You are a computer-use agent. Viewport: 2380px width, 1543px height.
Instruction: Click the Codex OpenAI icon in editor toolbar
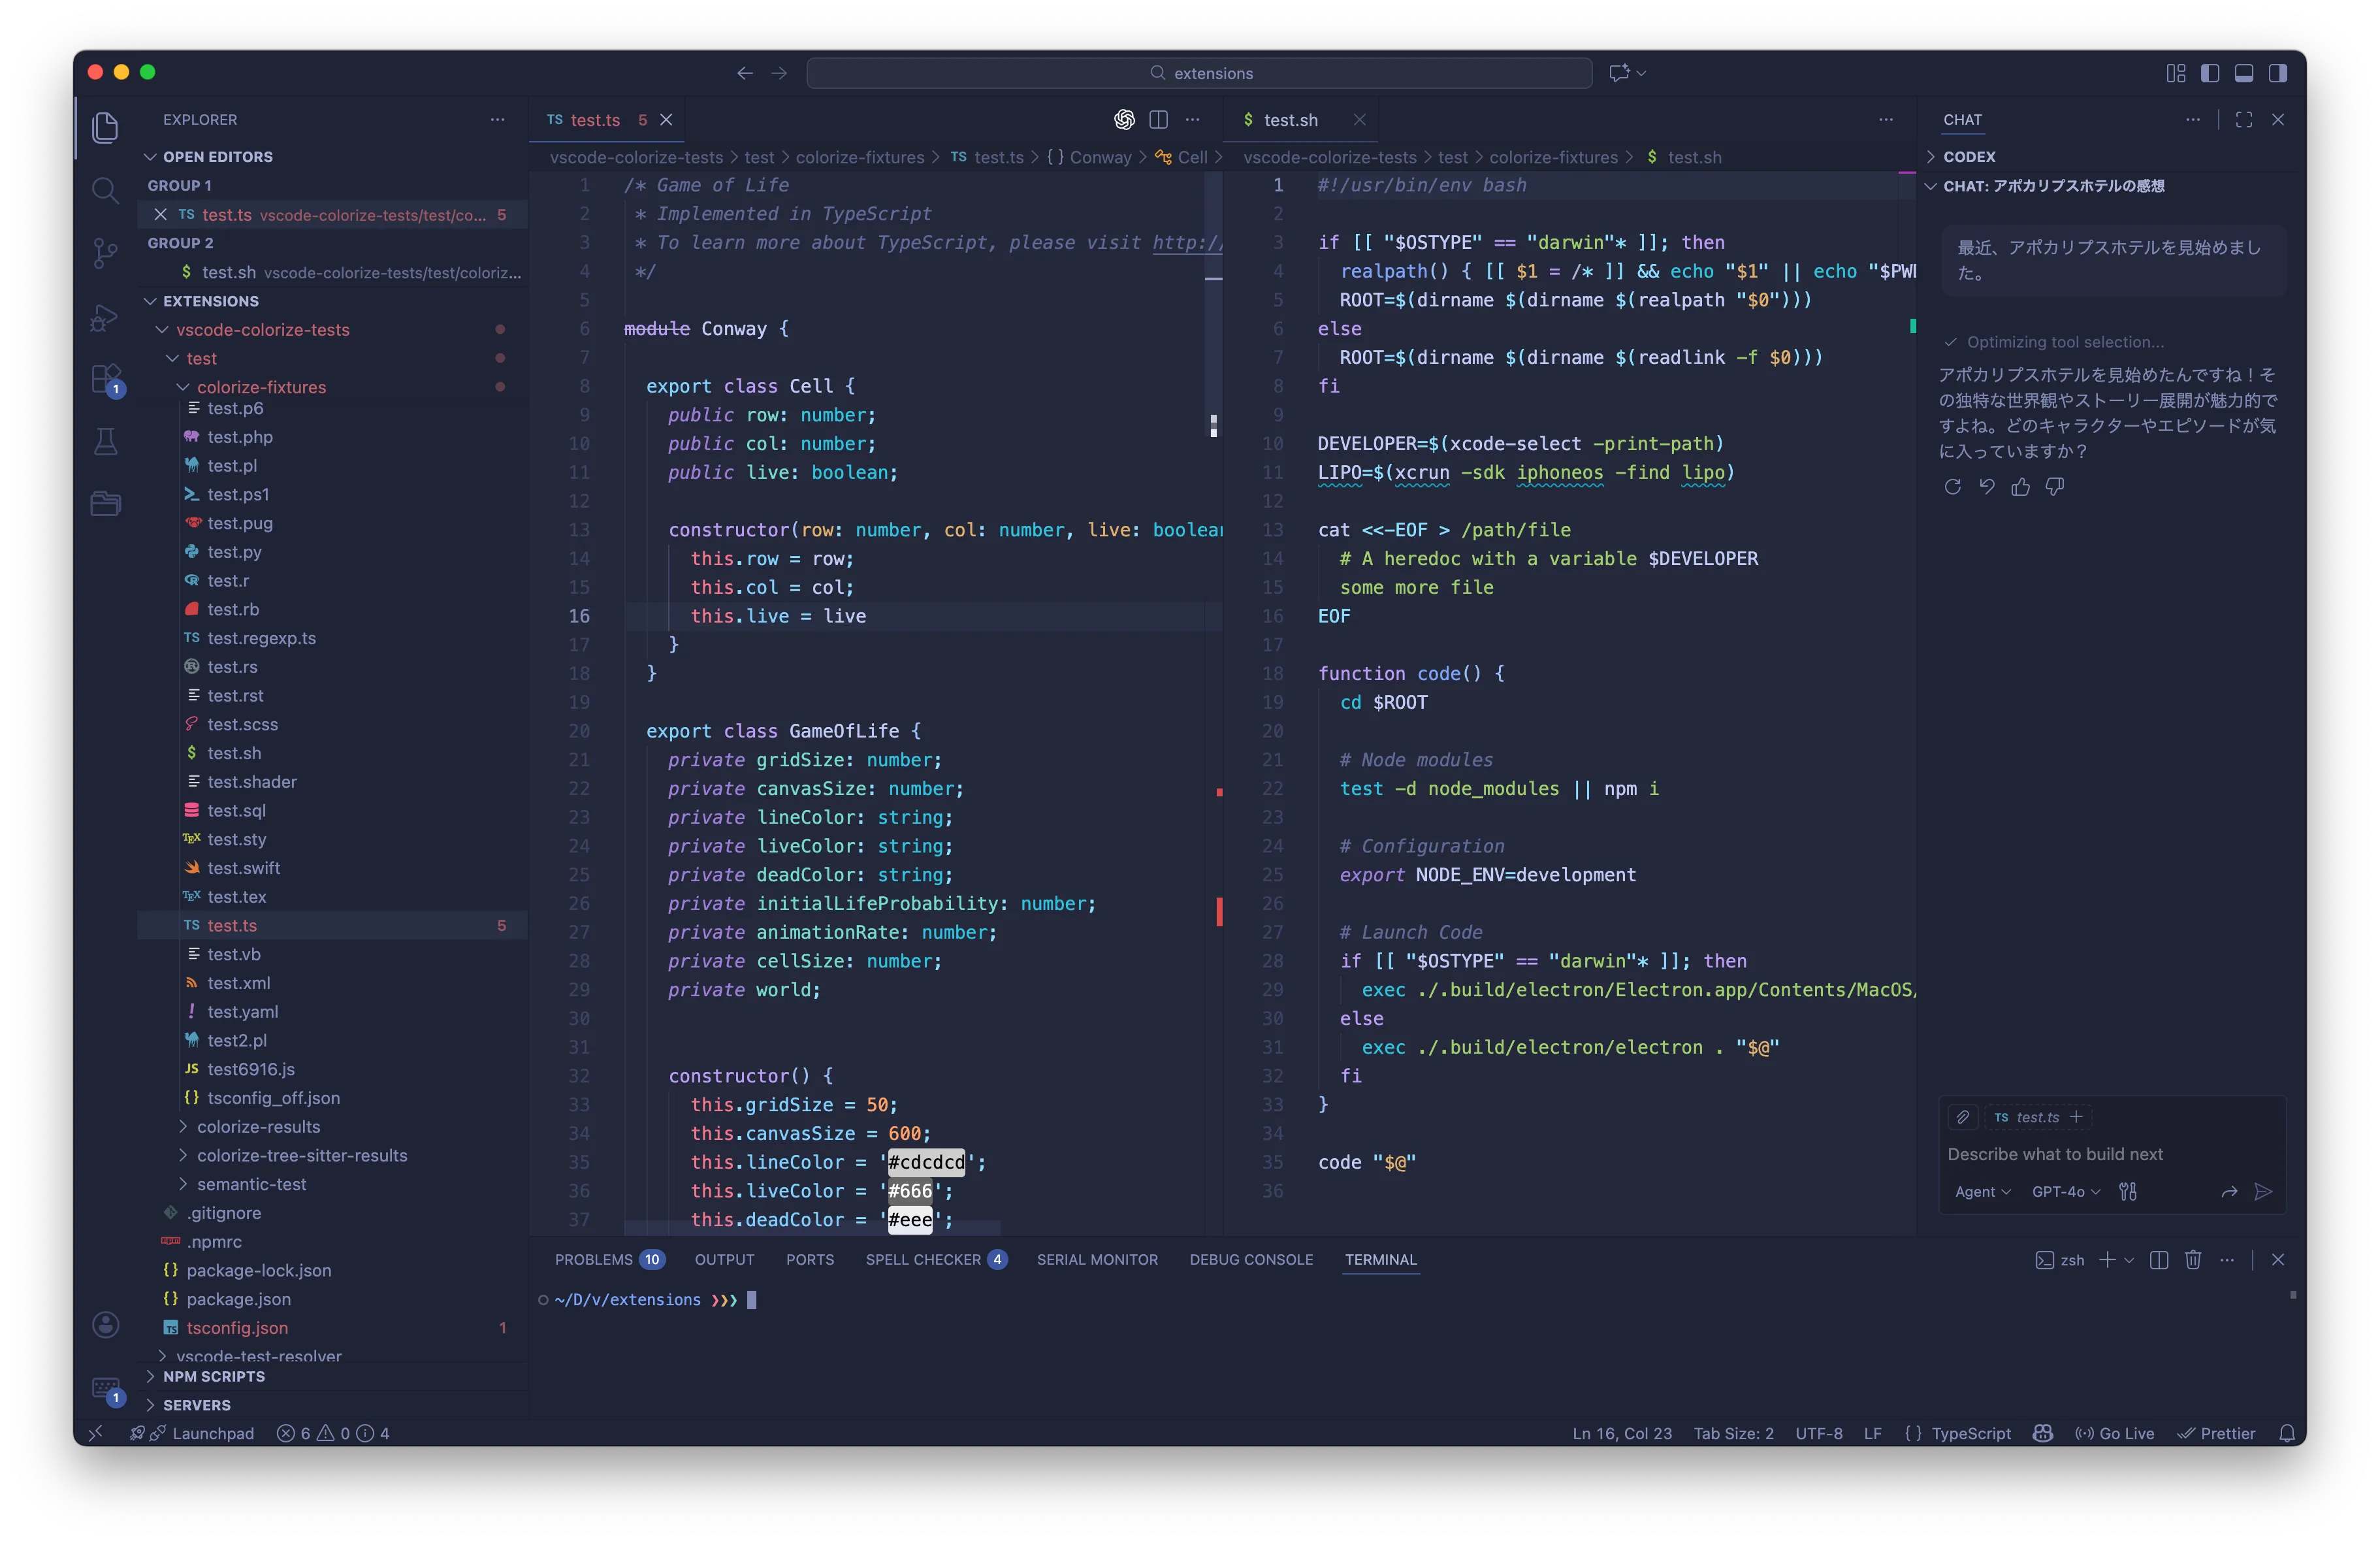pos(1124,120)
